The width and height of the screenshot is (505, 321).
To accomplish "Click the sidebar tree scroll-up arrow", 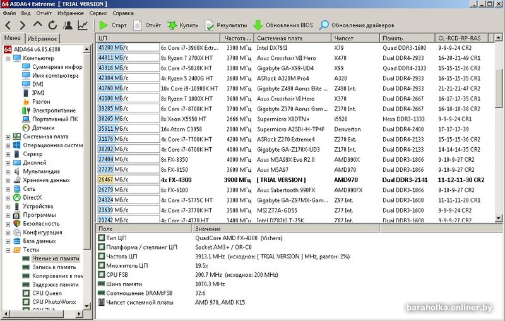I will point(86,49).
